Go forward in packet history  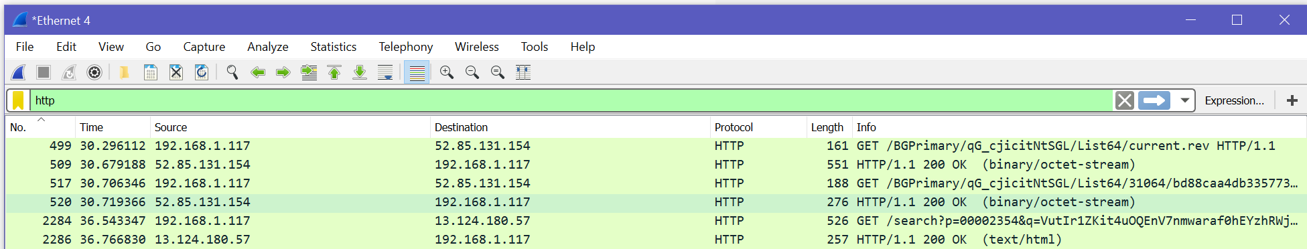[283, 72]
